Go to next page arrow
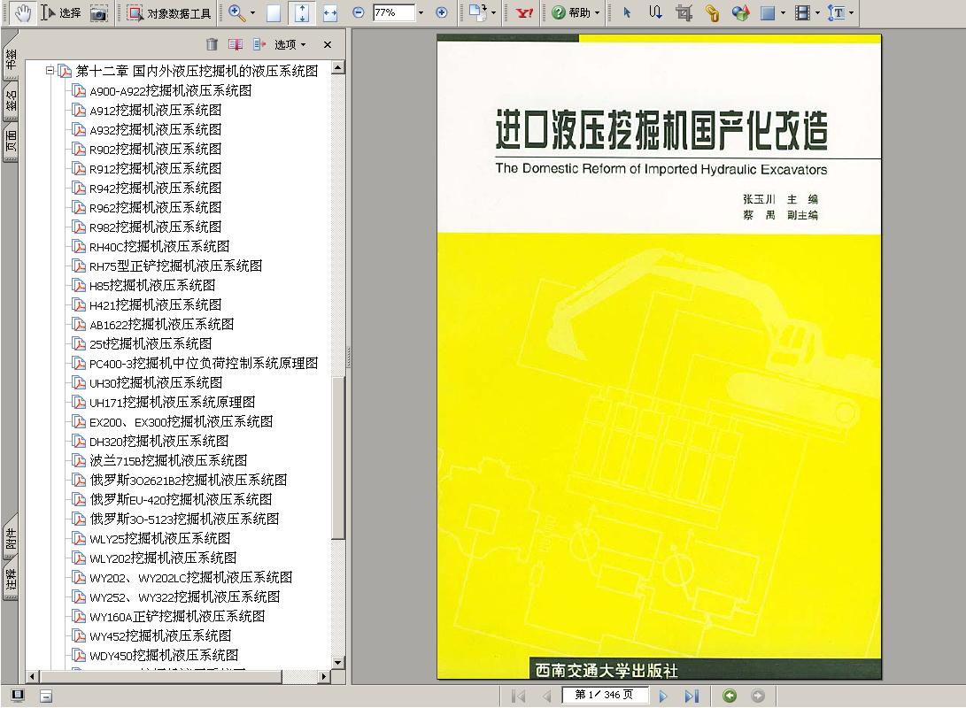The height and width of the screenshot is (708, 966). (663, 696)
